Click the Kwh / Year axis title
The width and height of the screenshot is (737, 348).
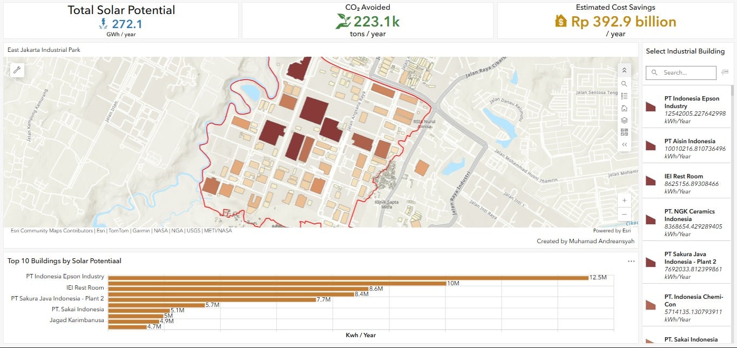361,335
